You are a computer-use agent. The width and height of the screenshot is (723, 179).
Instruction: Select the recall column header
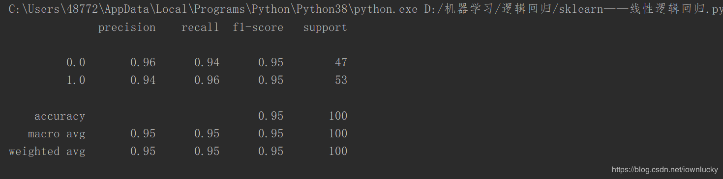tap(200, 28)
